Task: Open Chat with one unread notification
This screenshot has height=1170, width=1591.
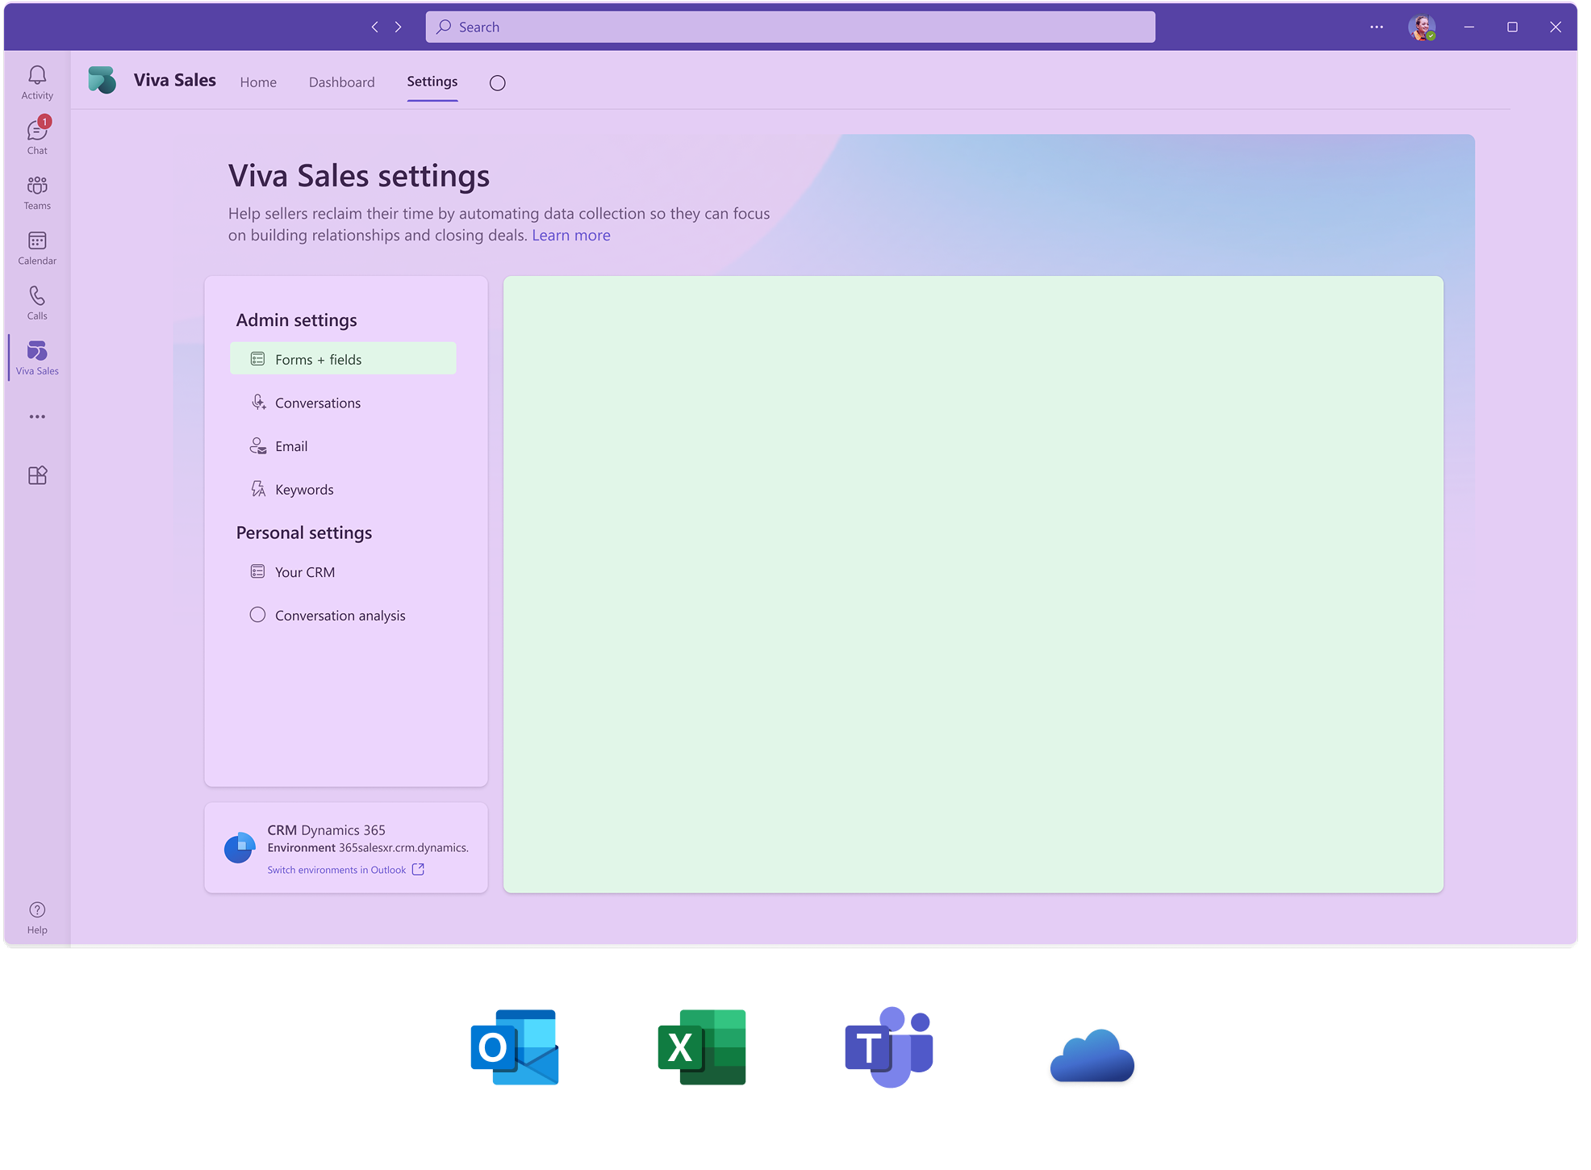Action: pyautogui.click(x=37, y=137)
